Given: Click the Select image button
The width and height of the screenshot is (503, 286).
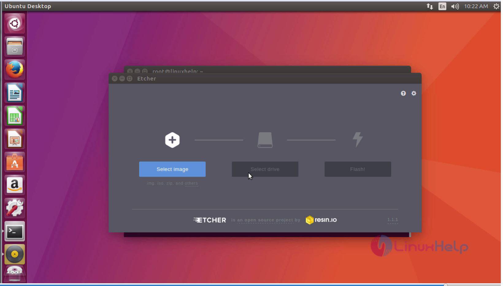Looking at the screenshot, I should coord(172,169).
